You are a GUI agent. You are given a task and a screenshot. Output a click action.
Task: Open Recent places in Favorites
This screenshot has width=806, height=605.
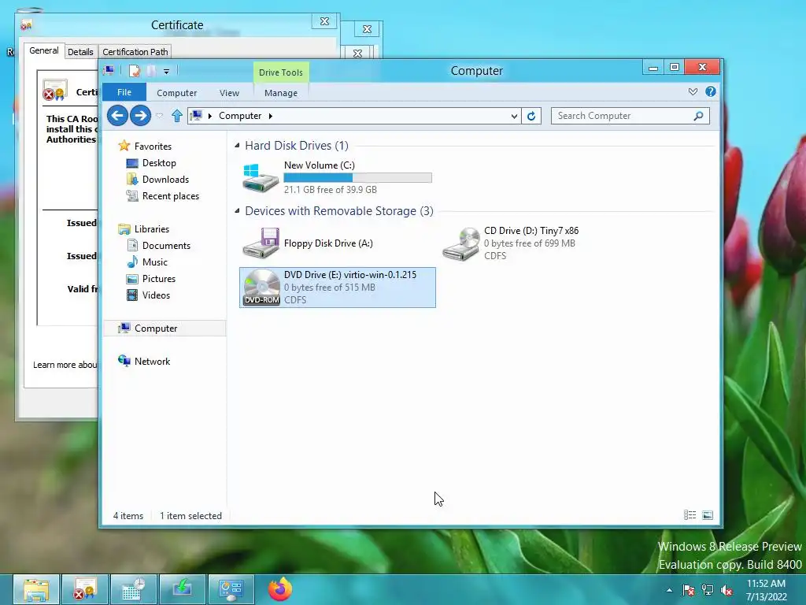171,196
